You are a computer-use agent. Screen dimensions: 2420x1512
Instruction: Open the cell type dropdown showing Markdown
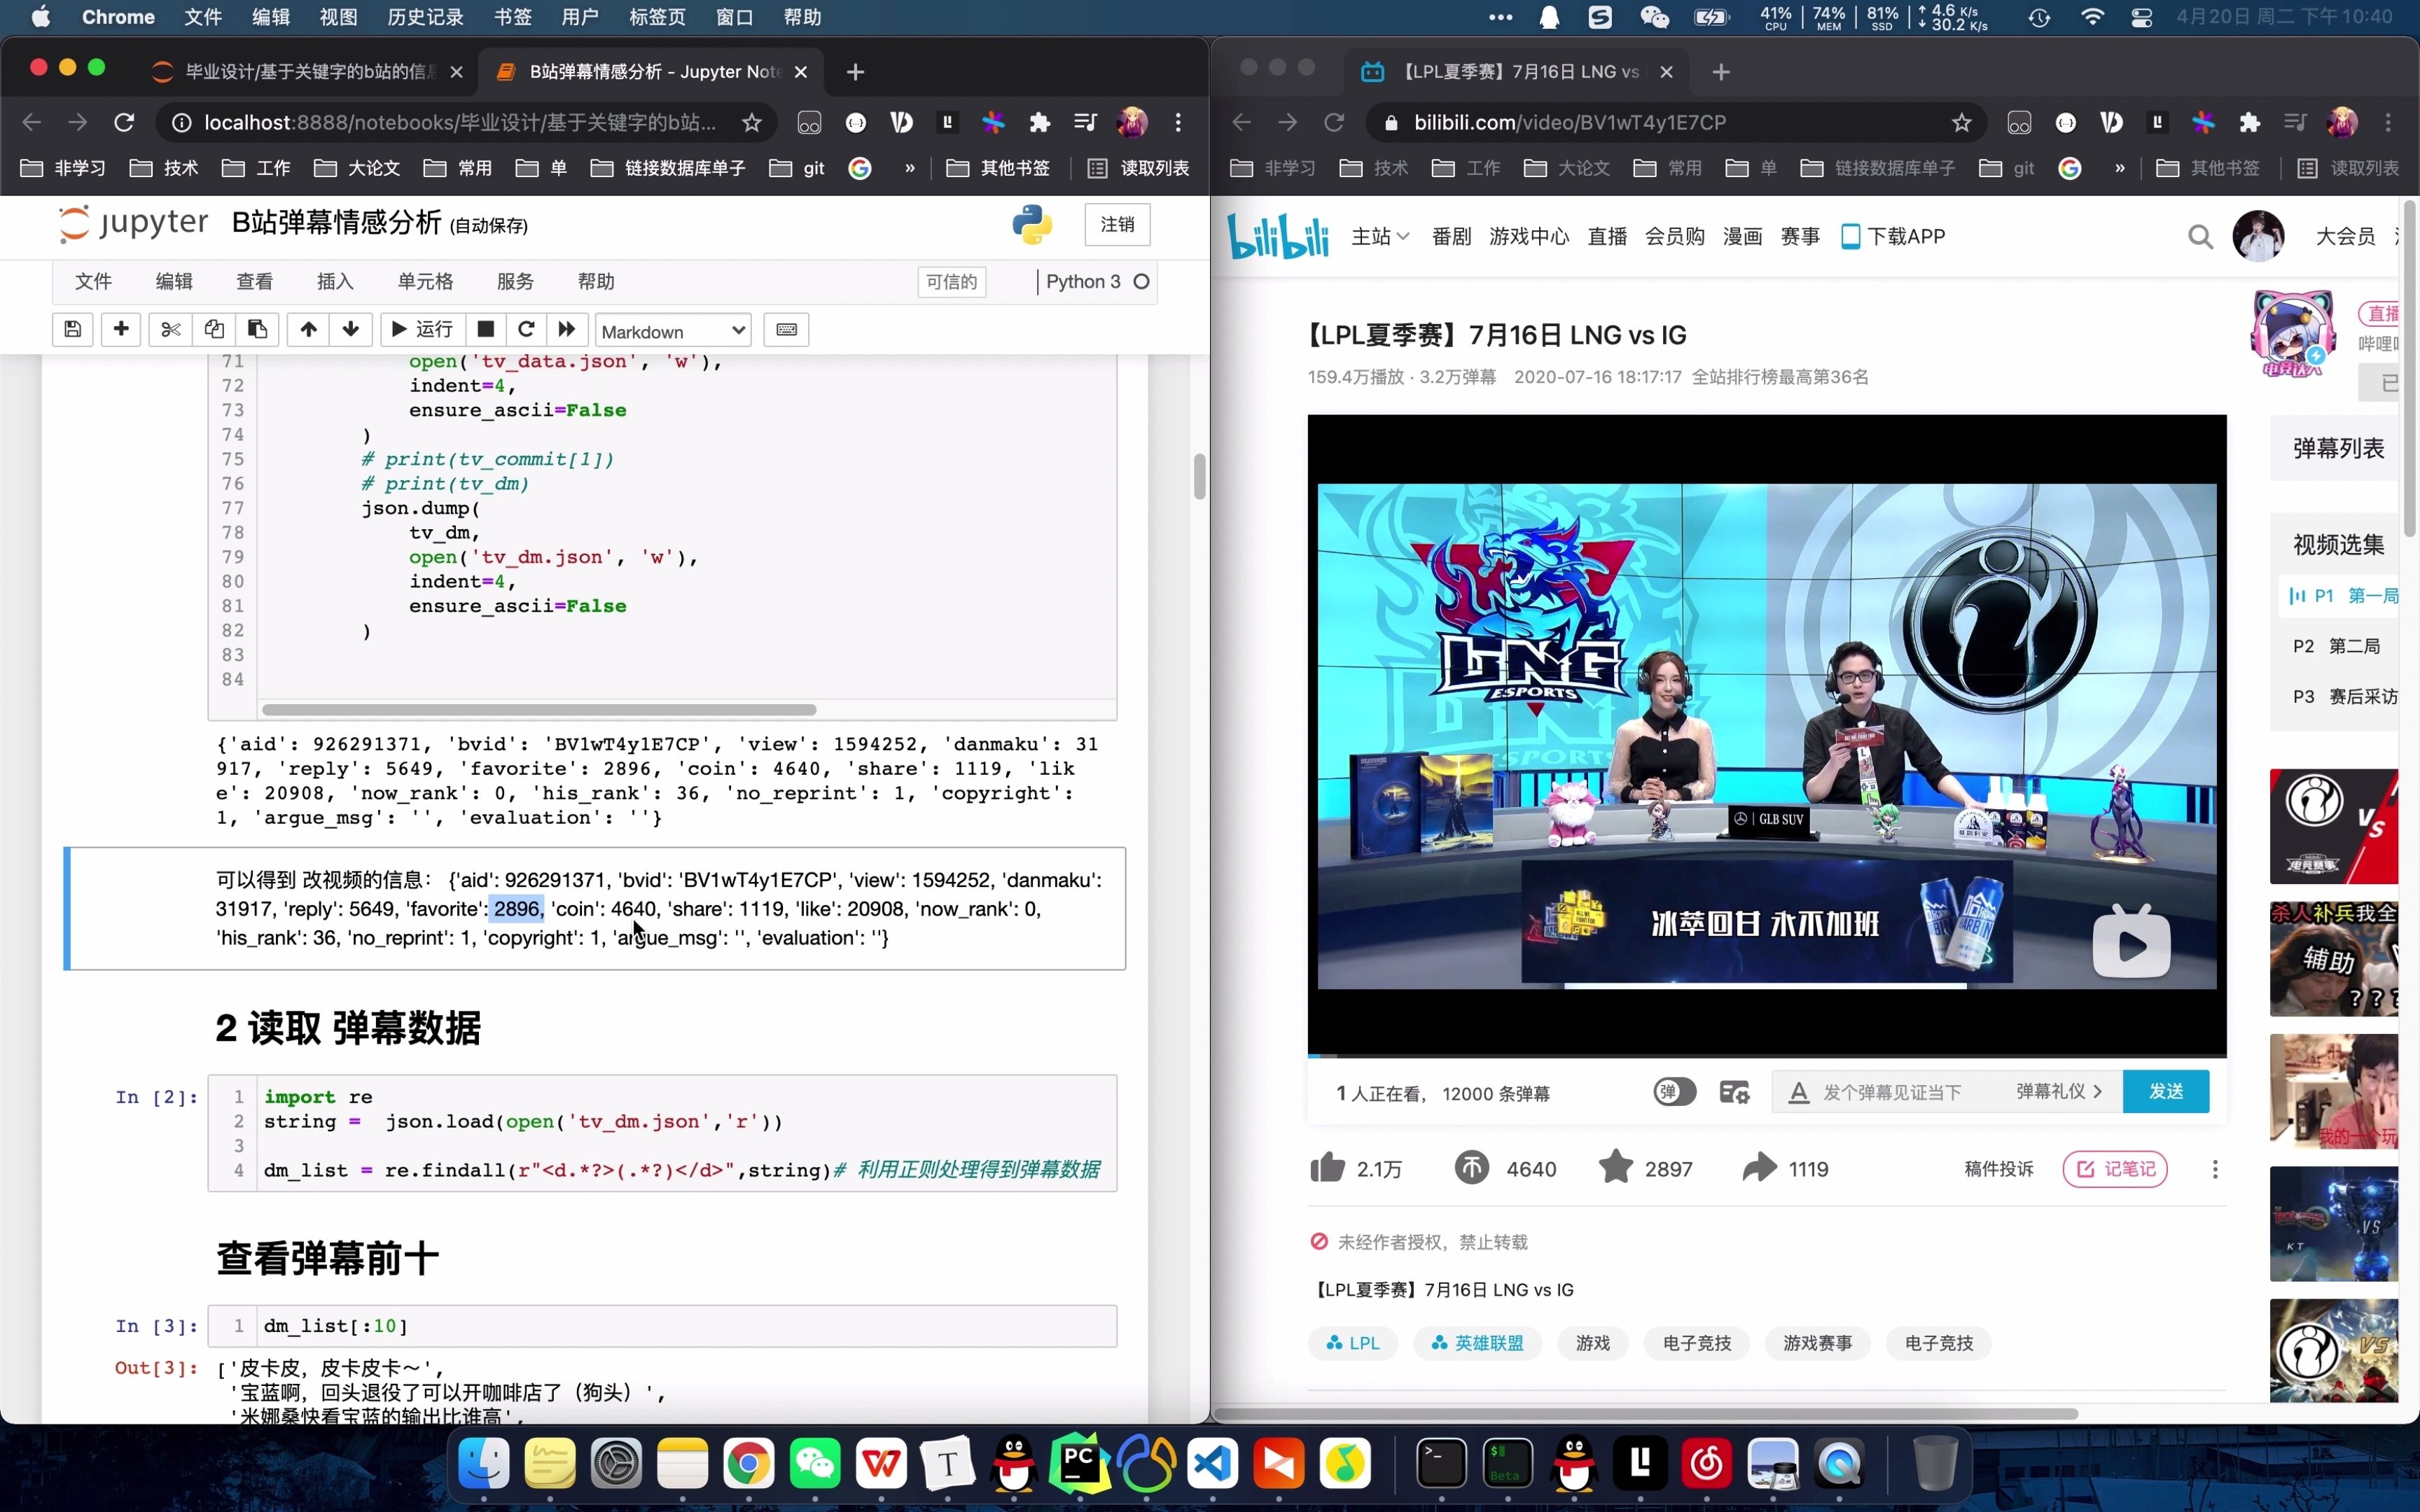click(x=673, y=331)
